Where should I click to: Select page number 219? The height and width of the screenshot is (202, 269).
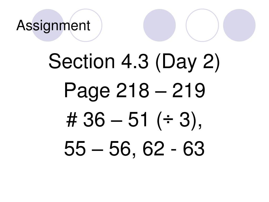click(x=189, y=90)
